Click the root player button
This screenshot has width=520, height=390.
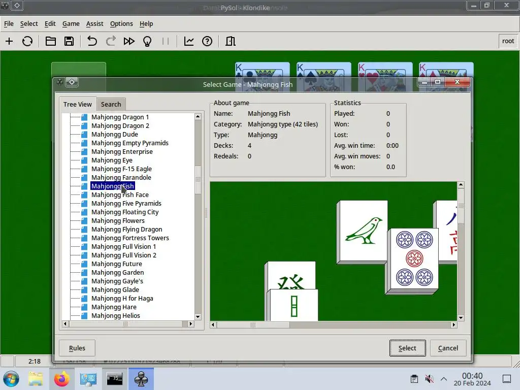508,41
